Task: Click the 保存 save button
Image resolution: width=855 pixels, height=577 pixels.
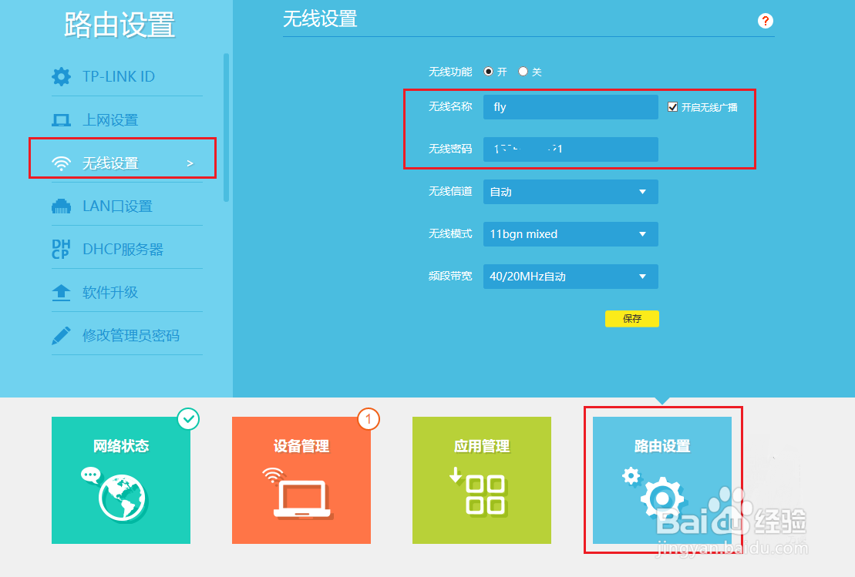Action: click(x=632, y=318)
